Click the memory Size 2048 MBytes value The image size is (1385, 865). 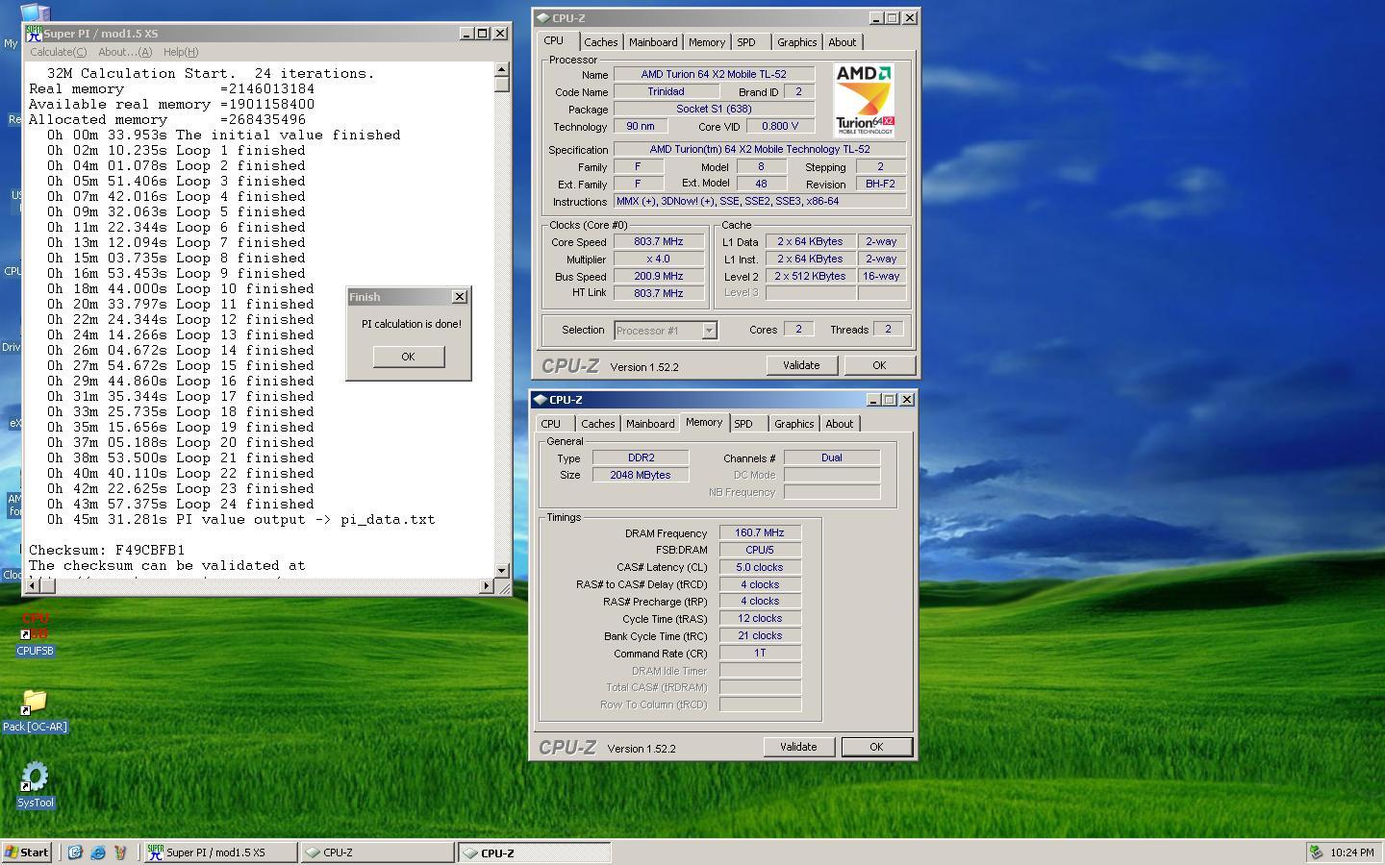click(641, 476)
